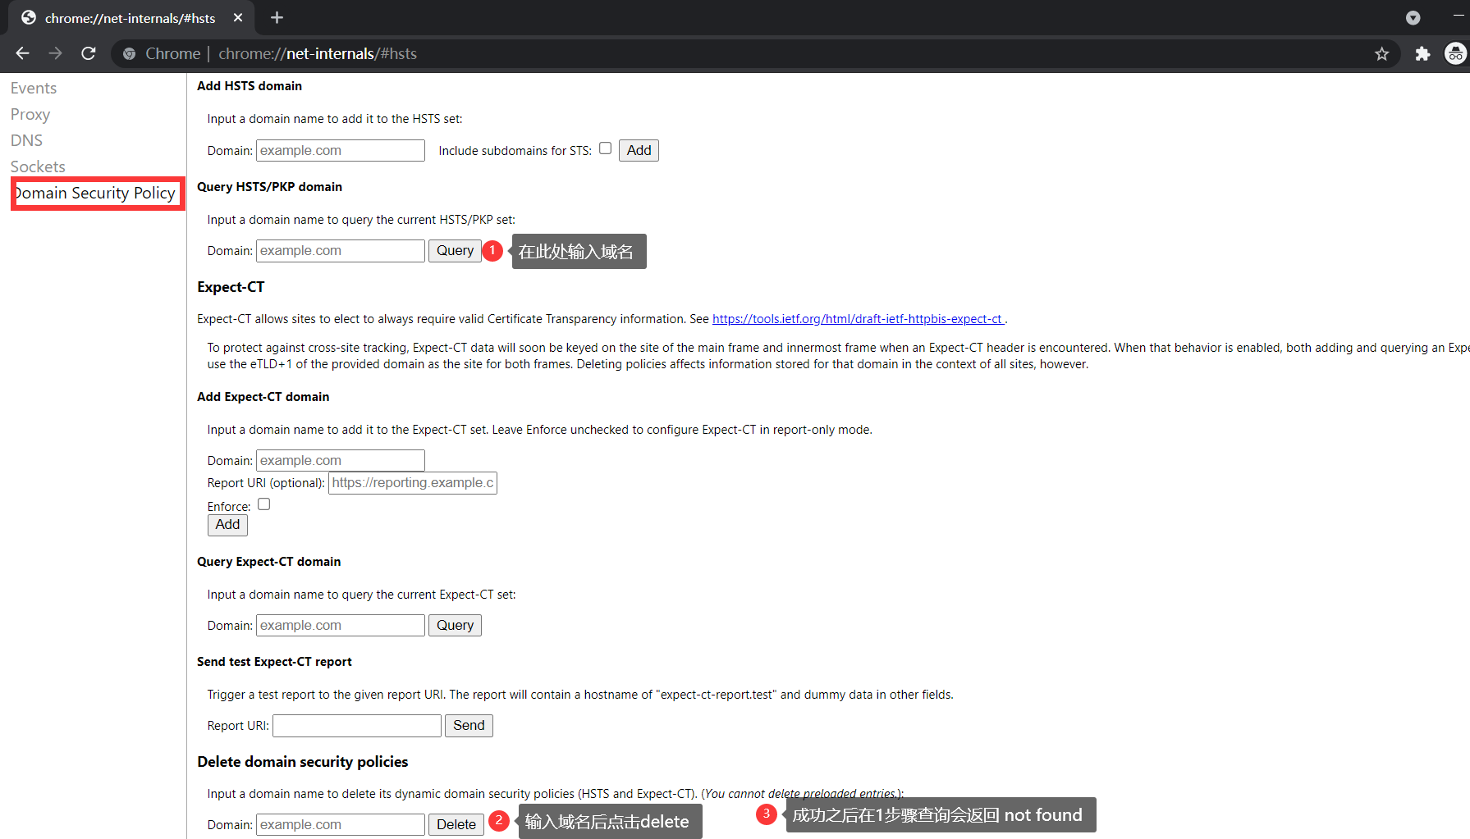Click the forward navigation arrow

tap(55, 53)
